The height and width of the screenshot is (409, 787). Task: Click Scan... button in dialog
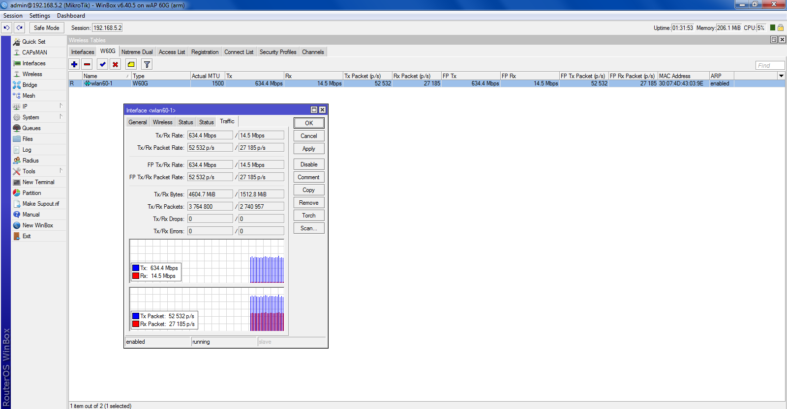tap(309, 228)
